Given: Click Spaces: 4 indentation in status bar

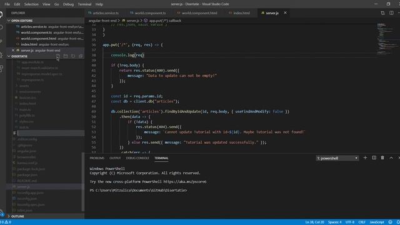Looking at the screenshot, I should (x=335, y=222).
